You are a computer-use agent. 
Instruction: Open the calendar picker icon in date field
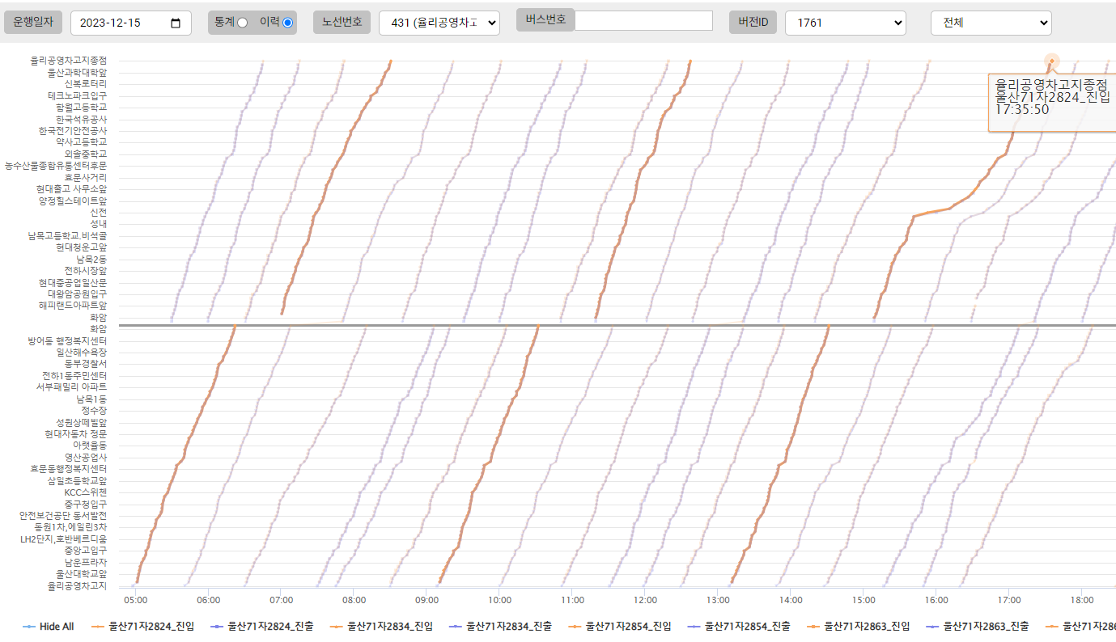(x=176, y=23)
